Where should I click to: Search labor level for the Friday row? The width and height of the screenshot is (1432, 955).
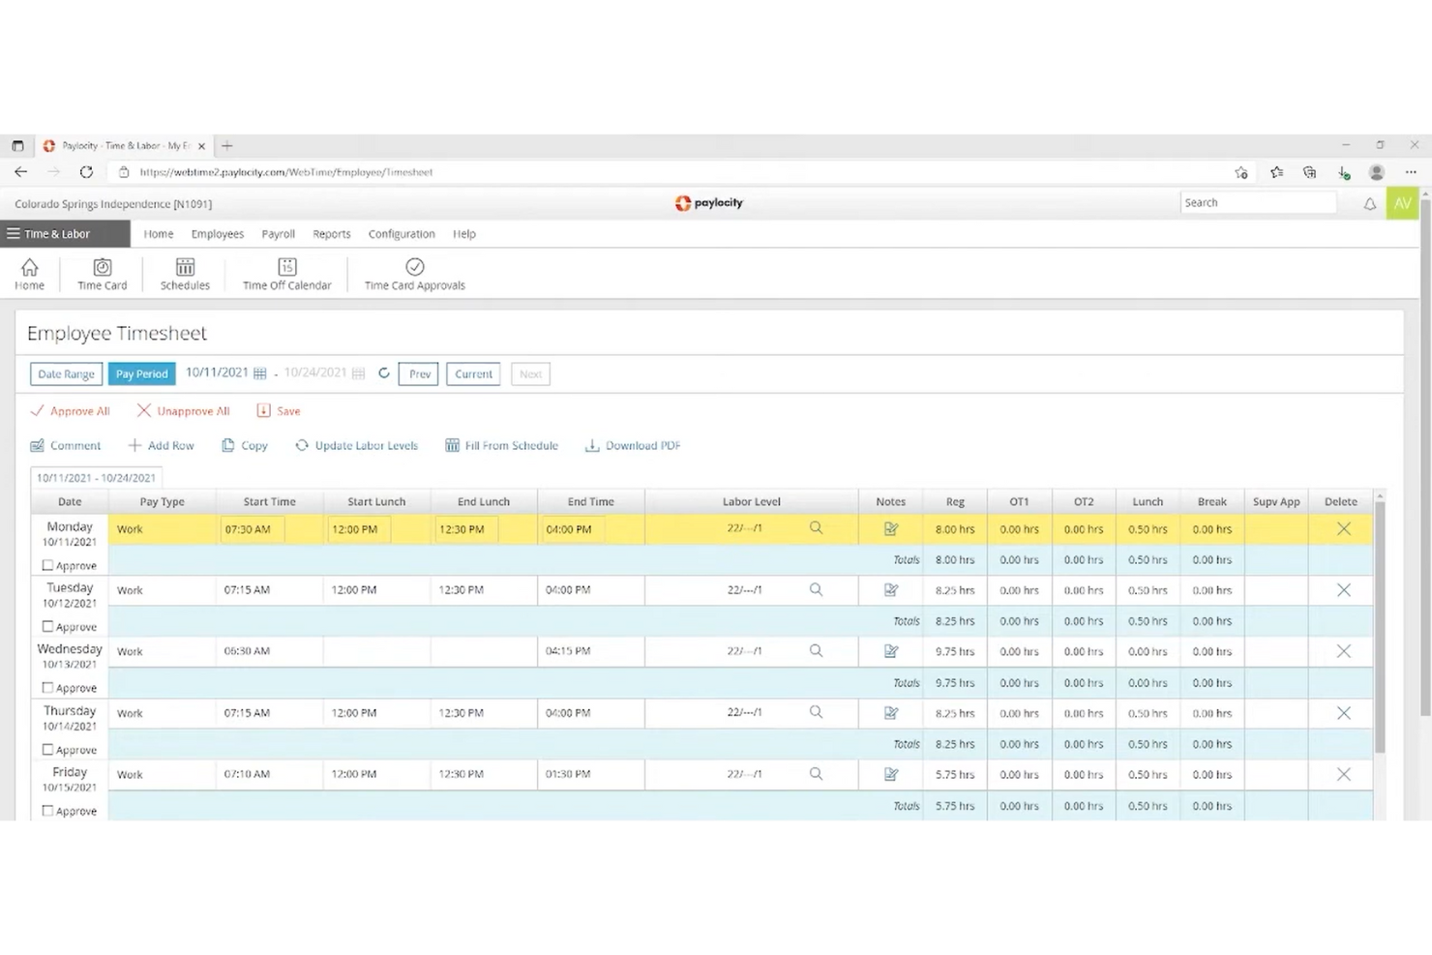tap(816, 774)
